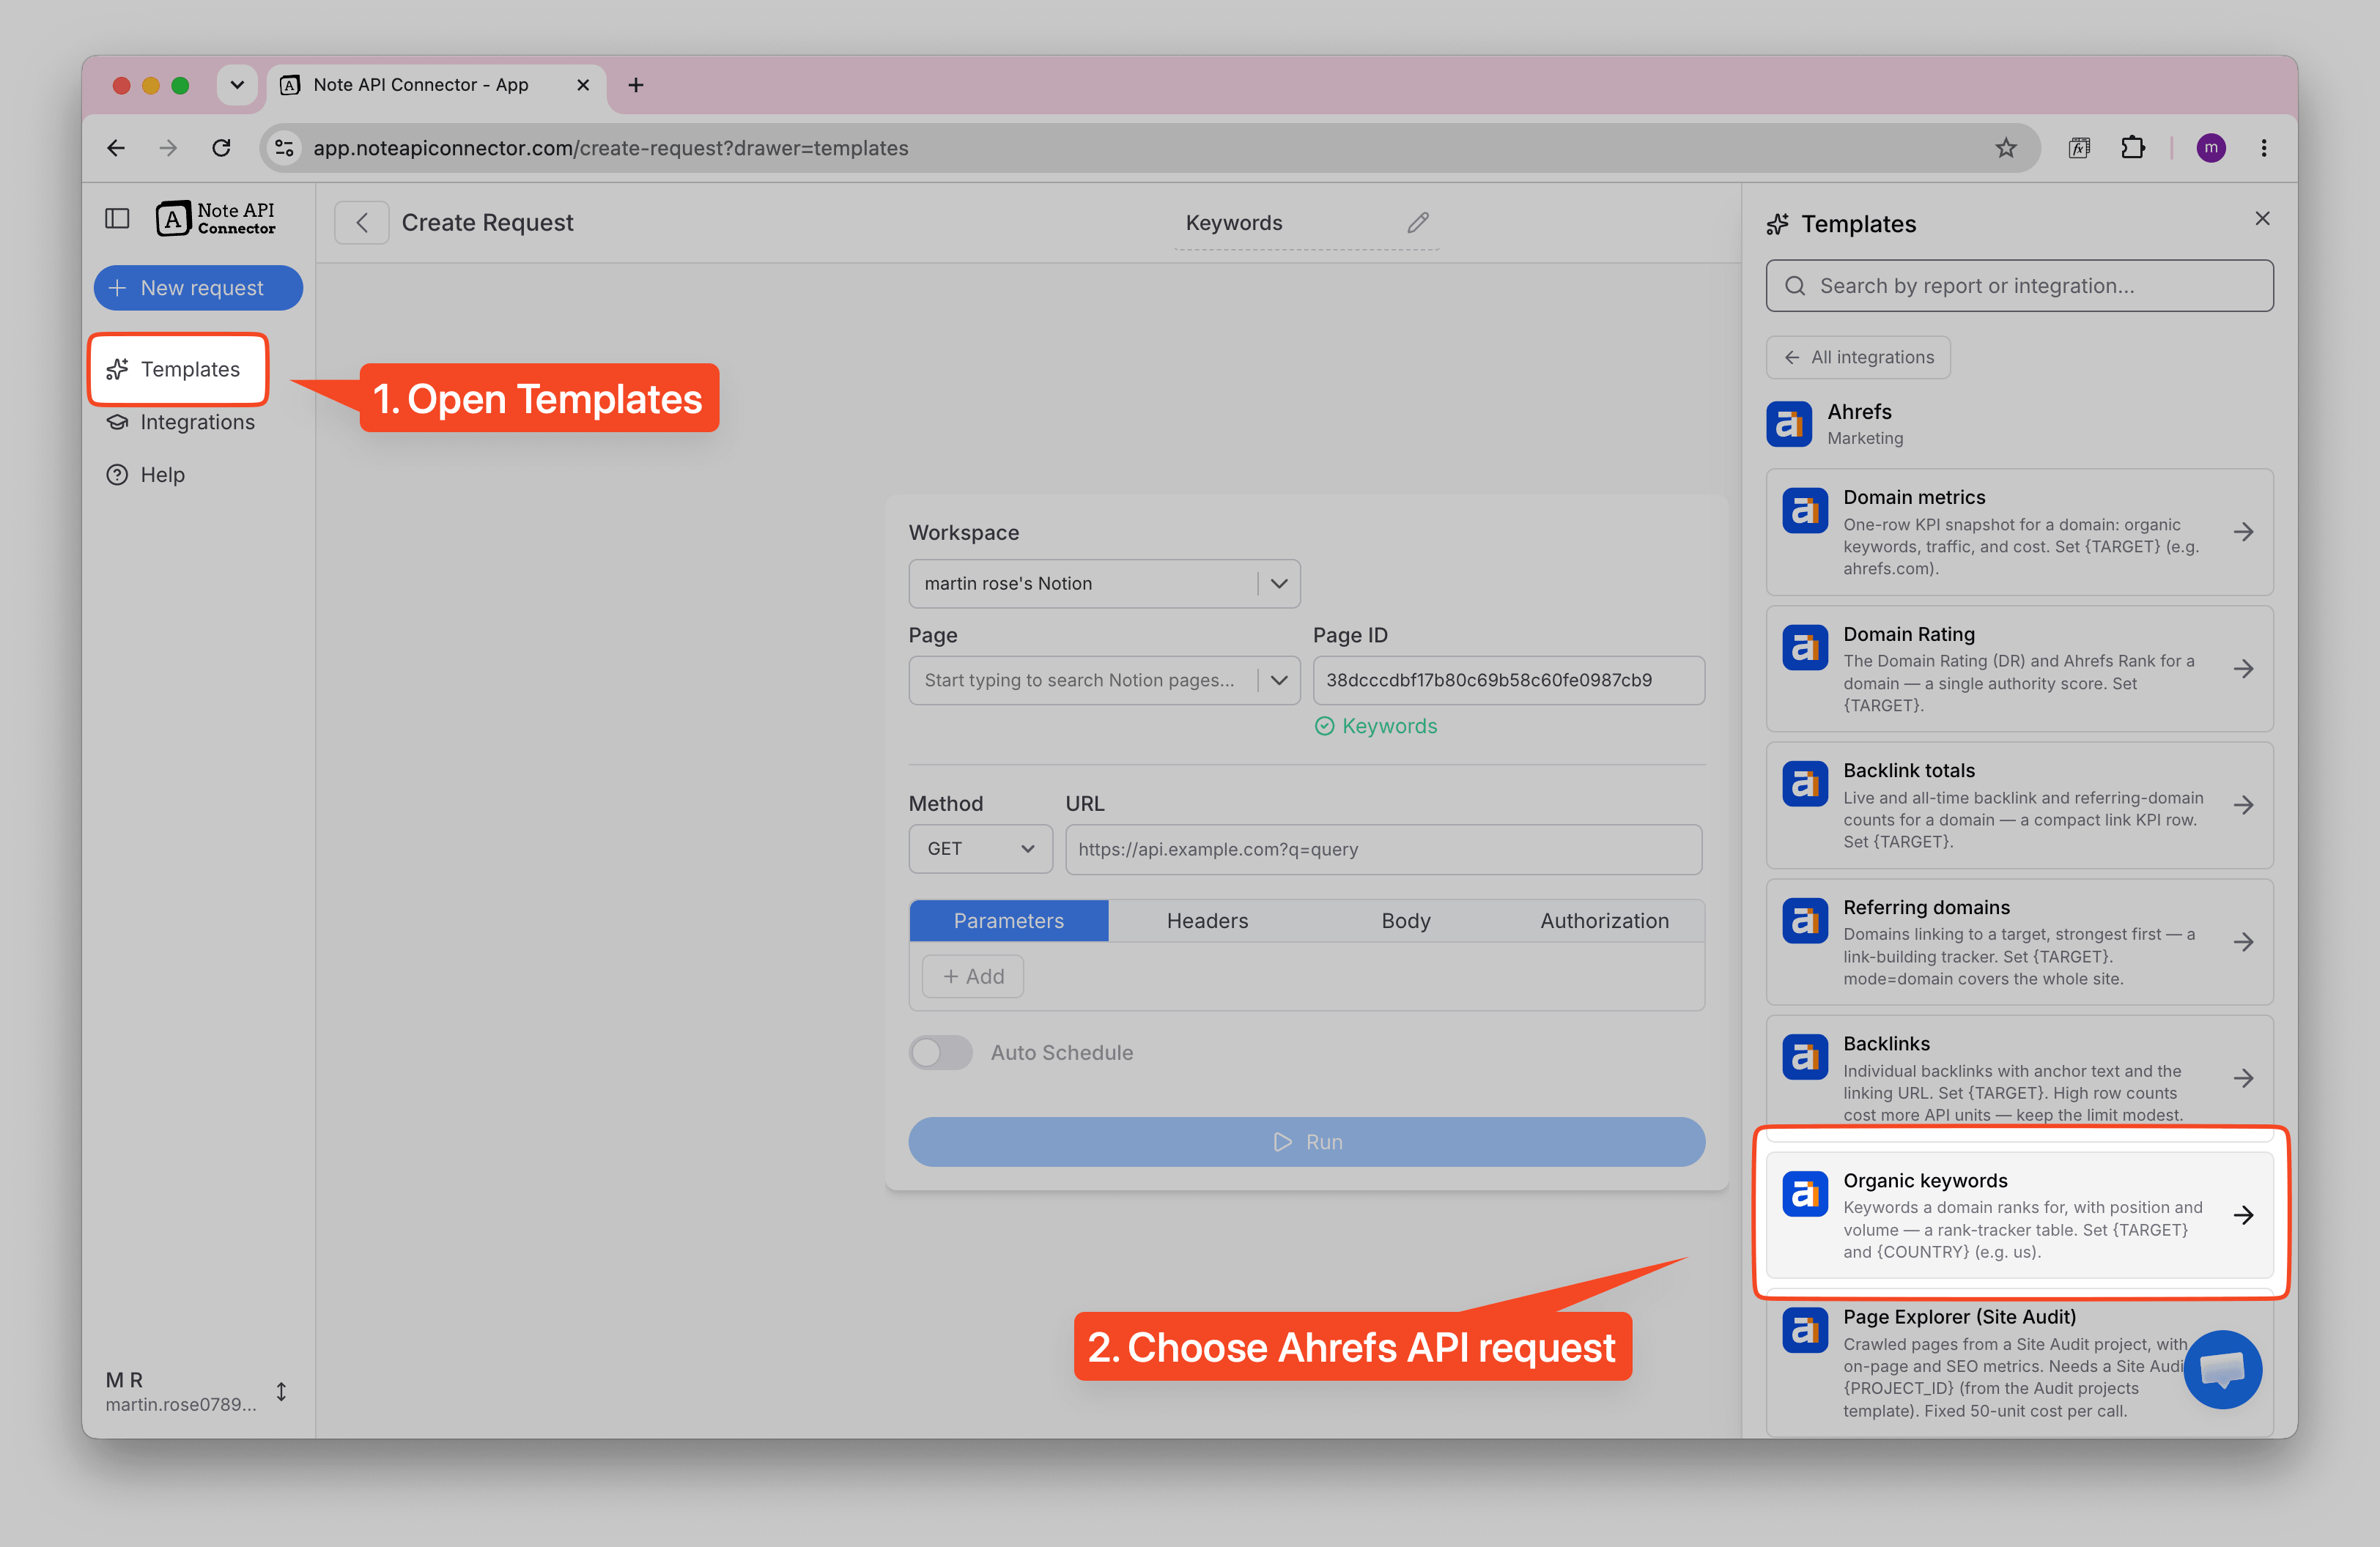Open the Chrome profile avatar
The width and height of the screenshot is (2380, 1547).
2210,148
